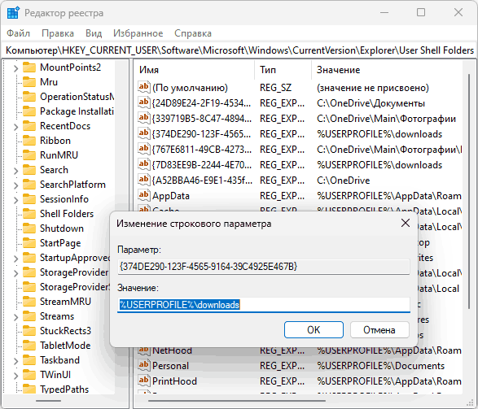Select the C:\OneDrive value cell
478x409 pixels.
coord(344,181)
